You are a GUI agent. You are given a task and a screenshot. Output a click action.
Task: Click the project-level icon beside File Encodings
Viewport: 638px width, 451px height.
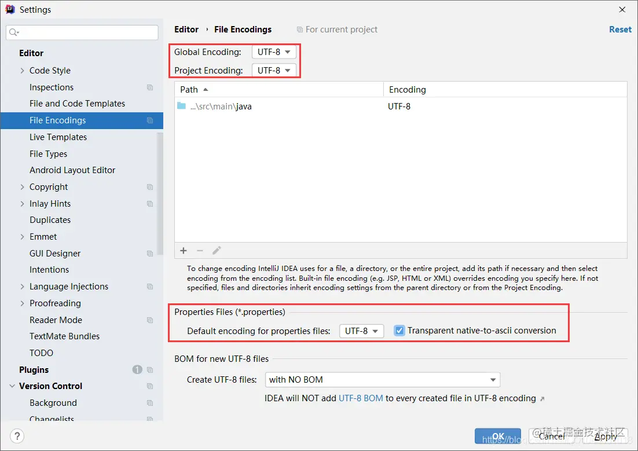(x=150, y=120)
